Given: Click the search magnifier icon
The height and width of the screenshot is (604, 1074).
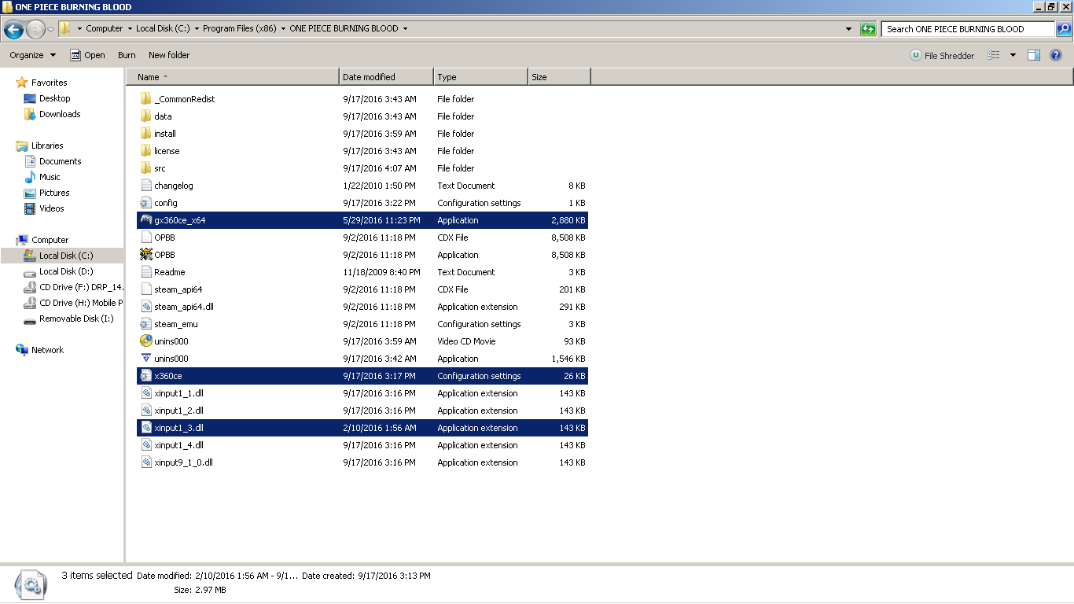Looking at the screenshot, I should pyautogui.click(x=1063, y=29).
